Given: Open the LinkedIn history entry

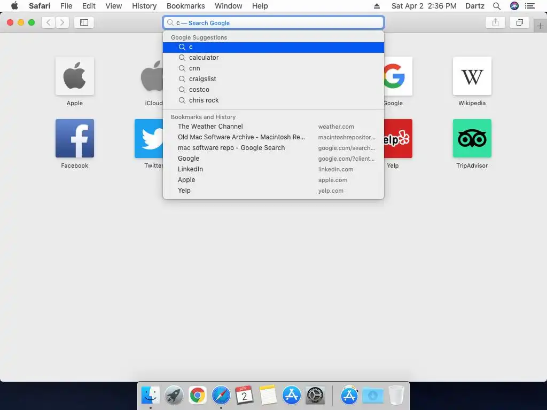Looking at the screenshot, I should coord(273,169).
